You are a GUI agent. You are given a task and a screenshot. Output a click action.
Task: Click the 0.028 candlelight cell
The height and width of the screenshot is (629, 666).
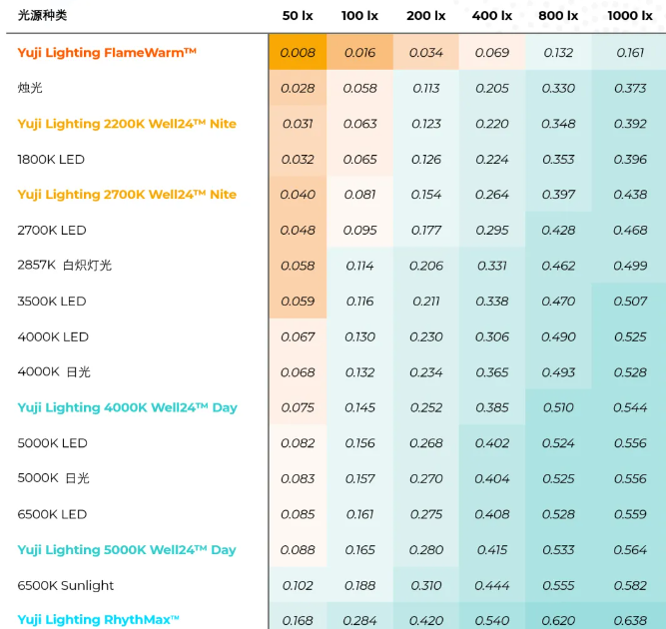point(298,88)
